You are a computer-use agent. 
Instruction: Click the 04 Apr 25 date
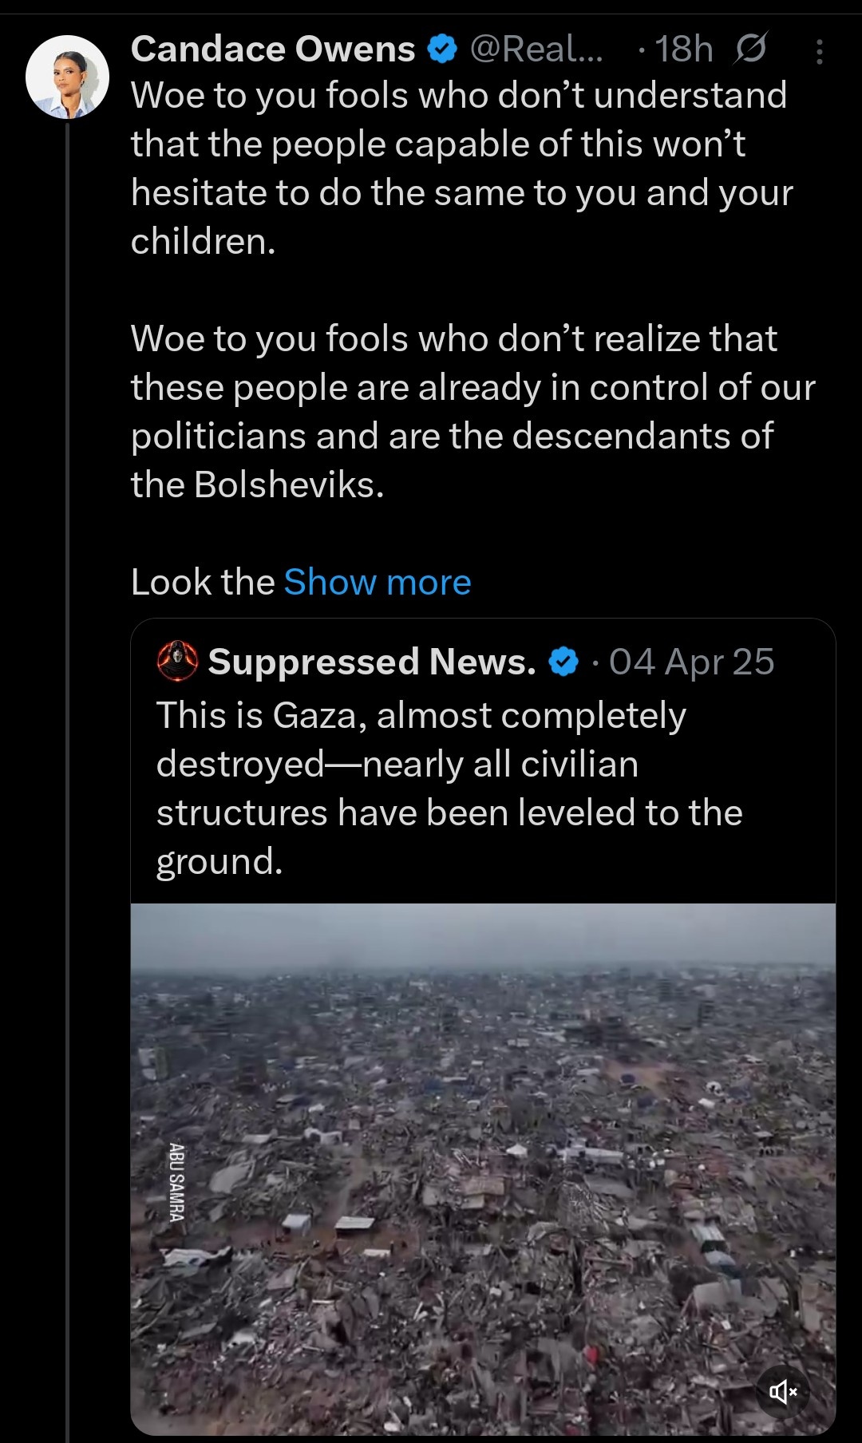(x=691, y=662)
